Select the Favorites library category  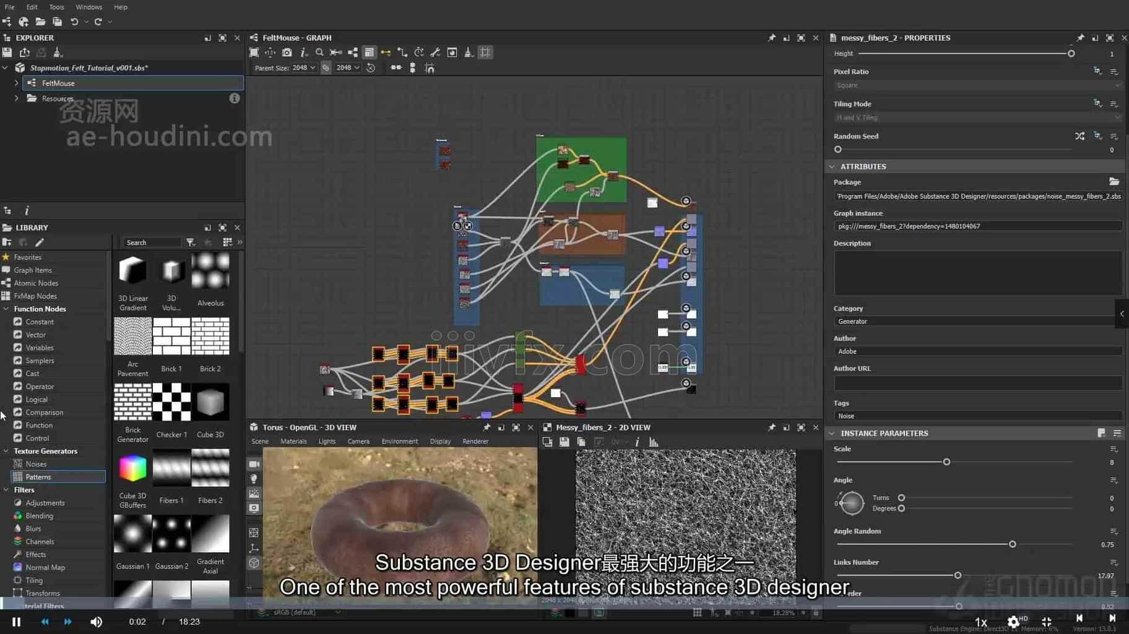[27, 257]
